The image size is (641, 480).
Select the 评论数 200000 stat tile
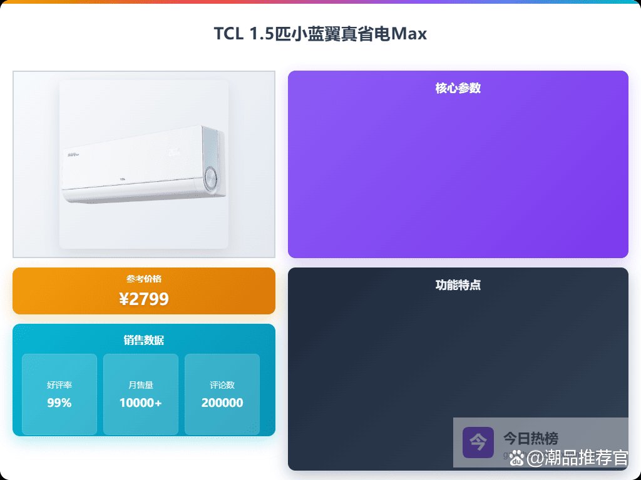pyautogui.click(x=222, y=394)
